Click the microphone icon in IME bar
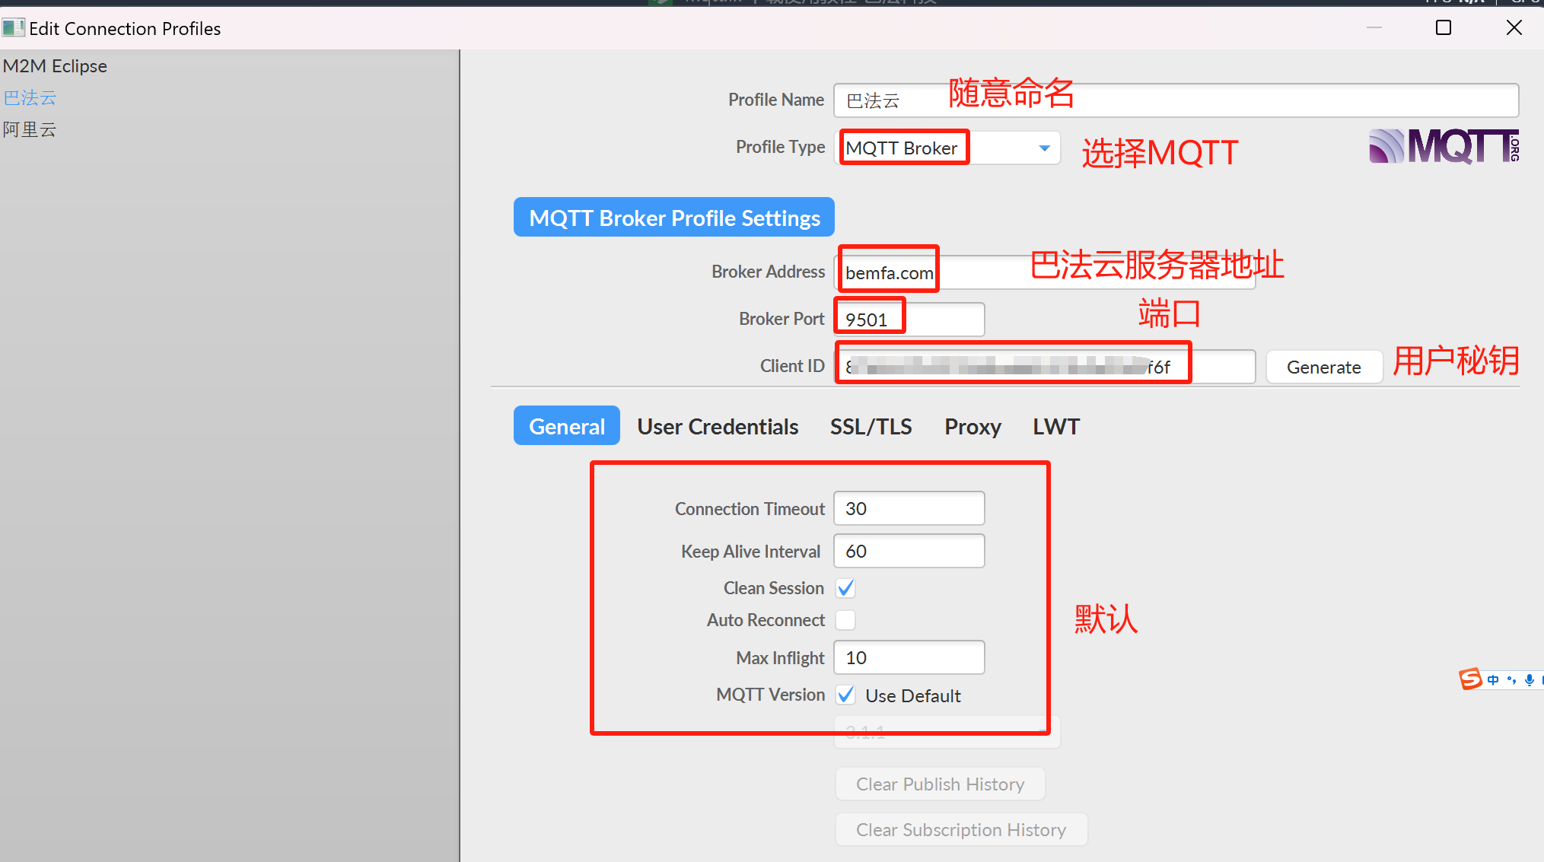1544x862 pixels. click(1529, 679)
